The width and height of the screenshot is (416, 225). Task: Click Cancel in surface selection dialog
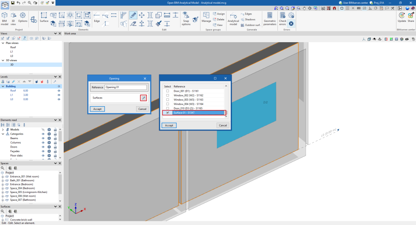coord(223,125)
